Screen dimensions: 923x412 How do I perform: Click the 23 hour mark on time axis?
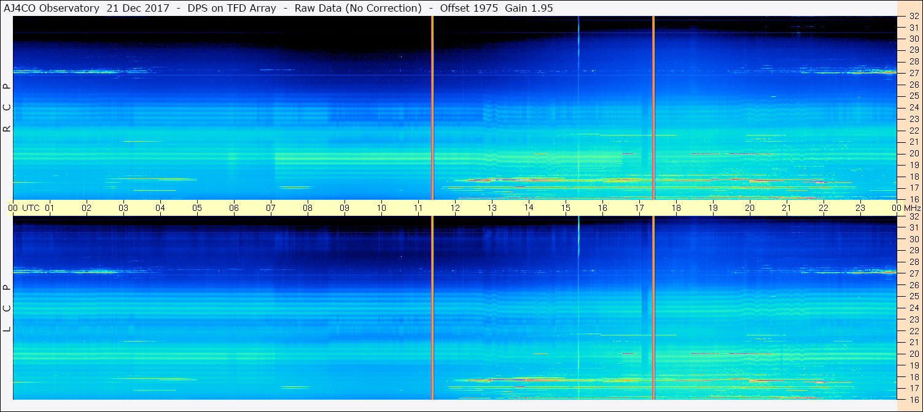tap(860, 208)
